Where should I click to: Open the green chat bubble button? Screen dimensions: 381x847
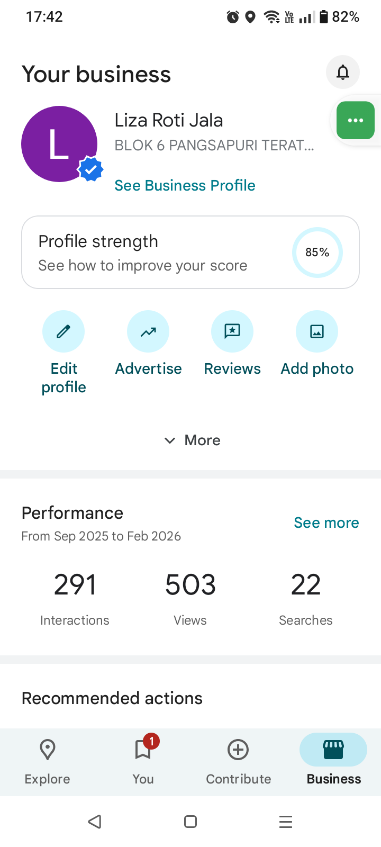356,120
